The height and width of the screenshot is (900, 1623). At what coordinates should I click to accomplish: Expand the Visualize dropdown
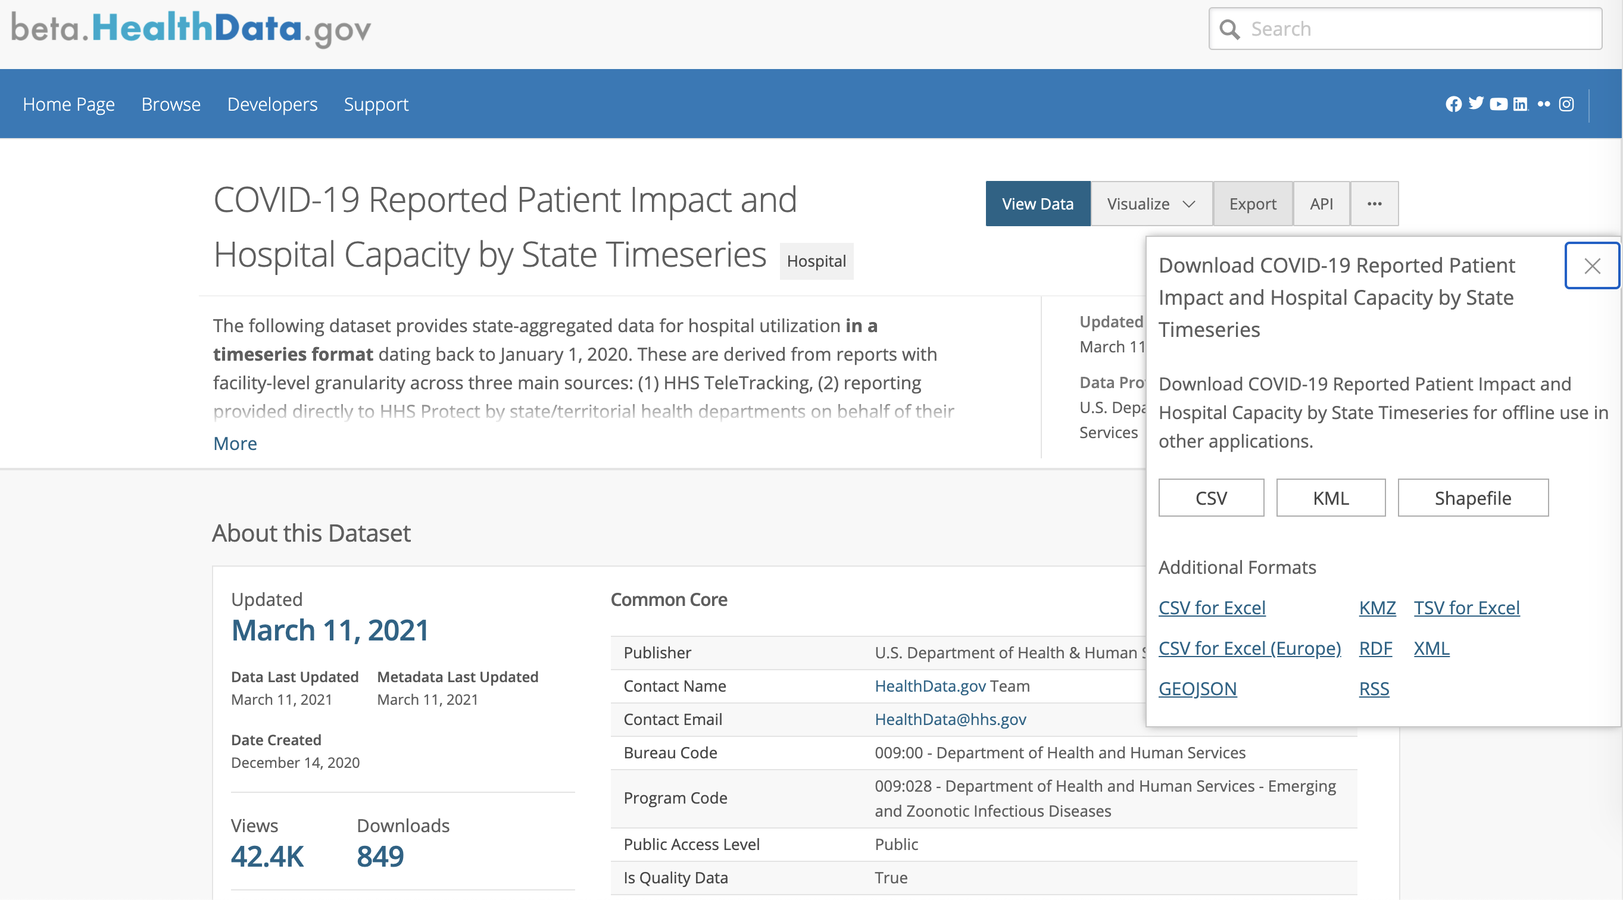pos(1151,204)
